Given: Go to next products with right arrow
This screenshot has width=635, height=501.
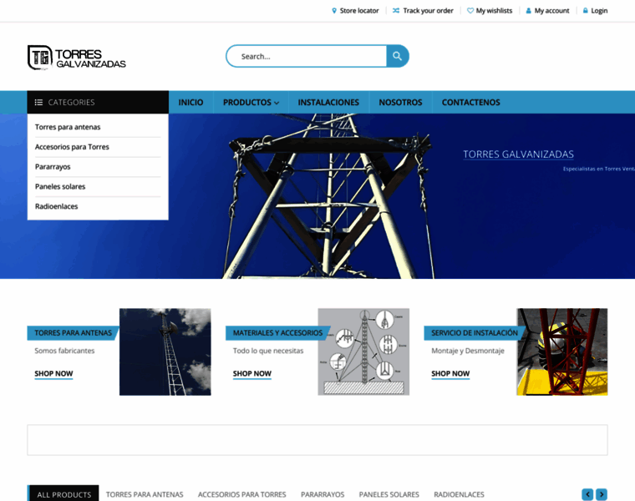Looking at the screenshot, I should (x=602, y=494).
